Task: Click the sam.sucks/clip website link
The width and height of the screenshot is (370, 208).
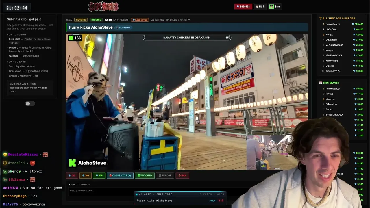Action: [x=31, y=56]
